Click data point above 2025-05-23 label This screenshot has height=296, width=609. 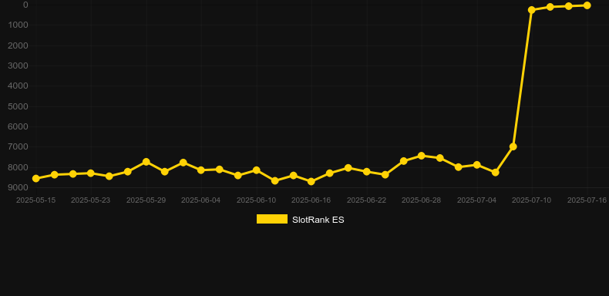[90, 173]
